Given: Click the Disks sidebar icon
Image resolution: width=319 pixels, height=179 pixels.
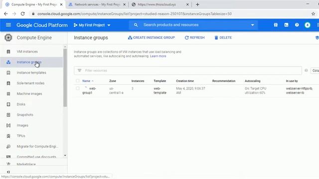Looking at the screenshot, I should pos(8,104).
